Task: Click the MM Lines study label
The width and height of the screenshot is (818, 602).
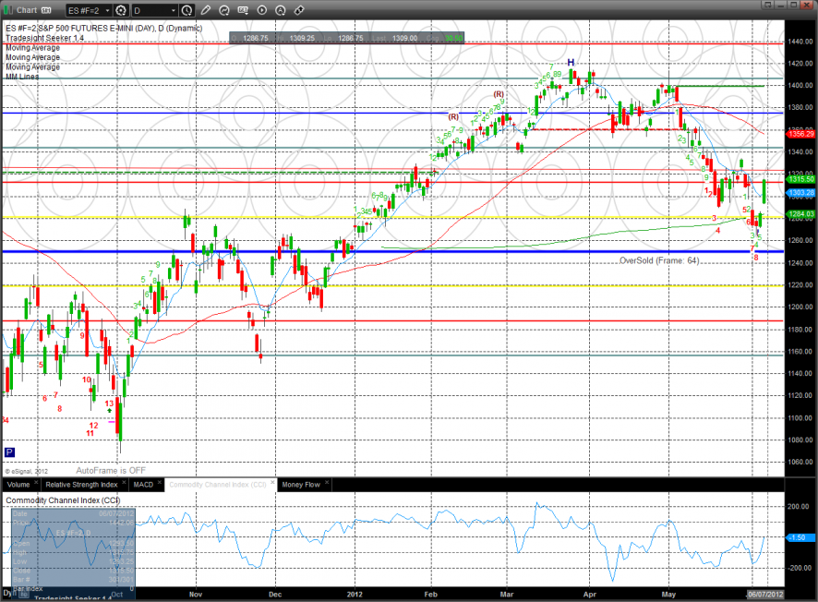Action: coord(22,77)
